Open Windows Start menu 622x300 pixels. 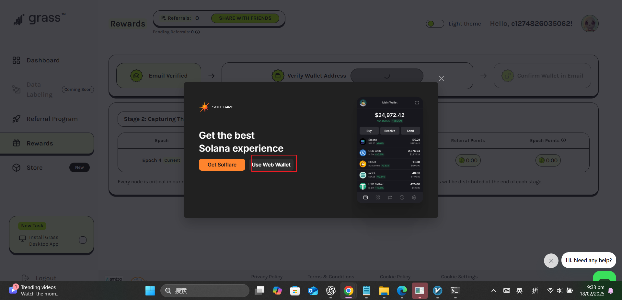click(150, 291)
